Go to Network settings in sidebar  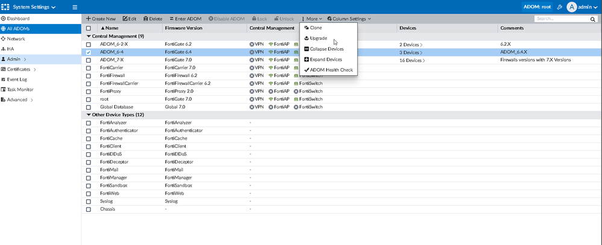[x=16, y=39]
